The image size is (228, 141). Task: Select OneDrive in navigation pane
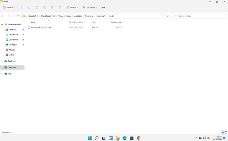click(x=12, y=61)
